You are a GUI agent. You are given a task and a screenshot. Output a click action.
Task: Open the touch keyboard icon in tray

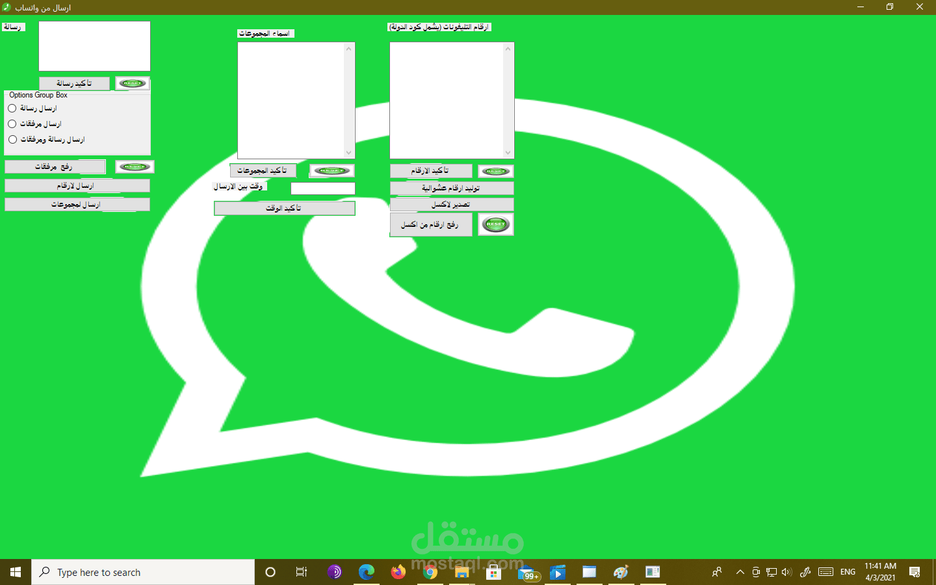tap(825, 572)
